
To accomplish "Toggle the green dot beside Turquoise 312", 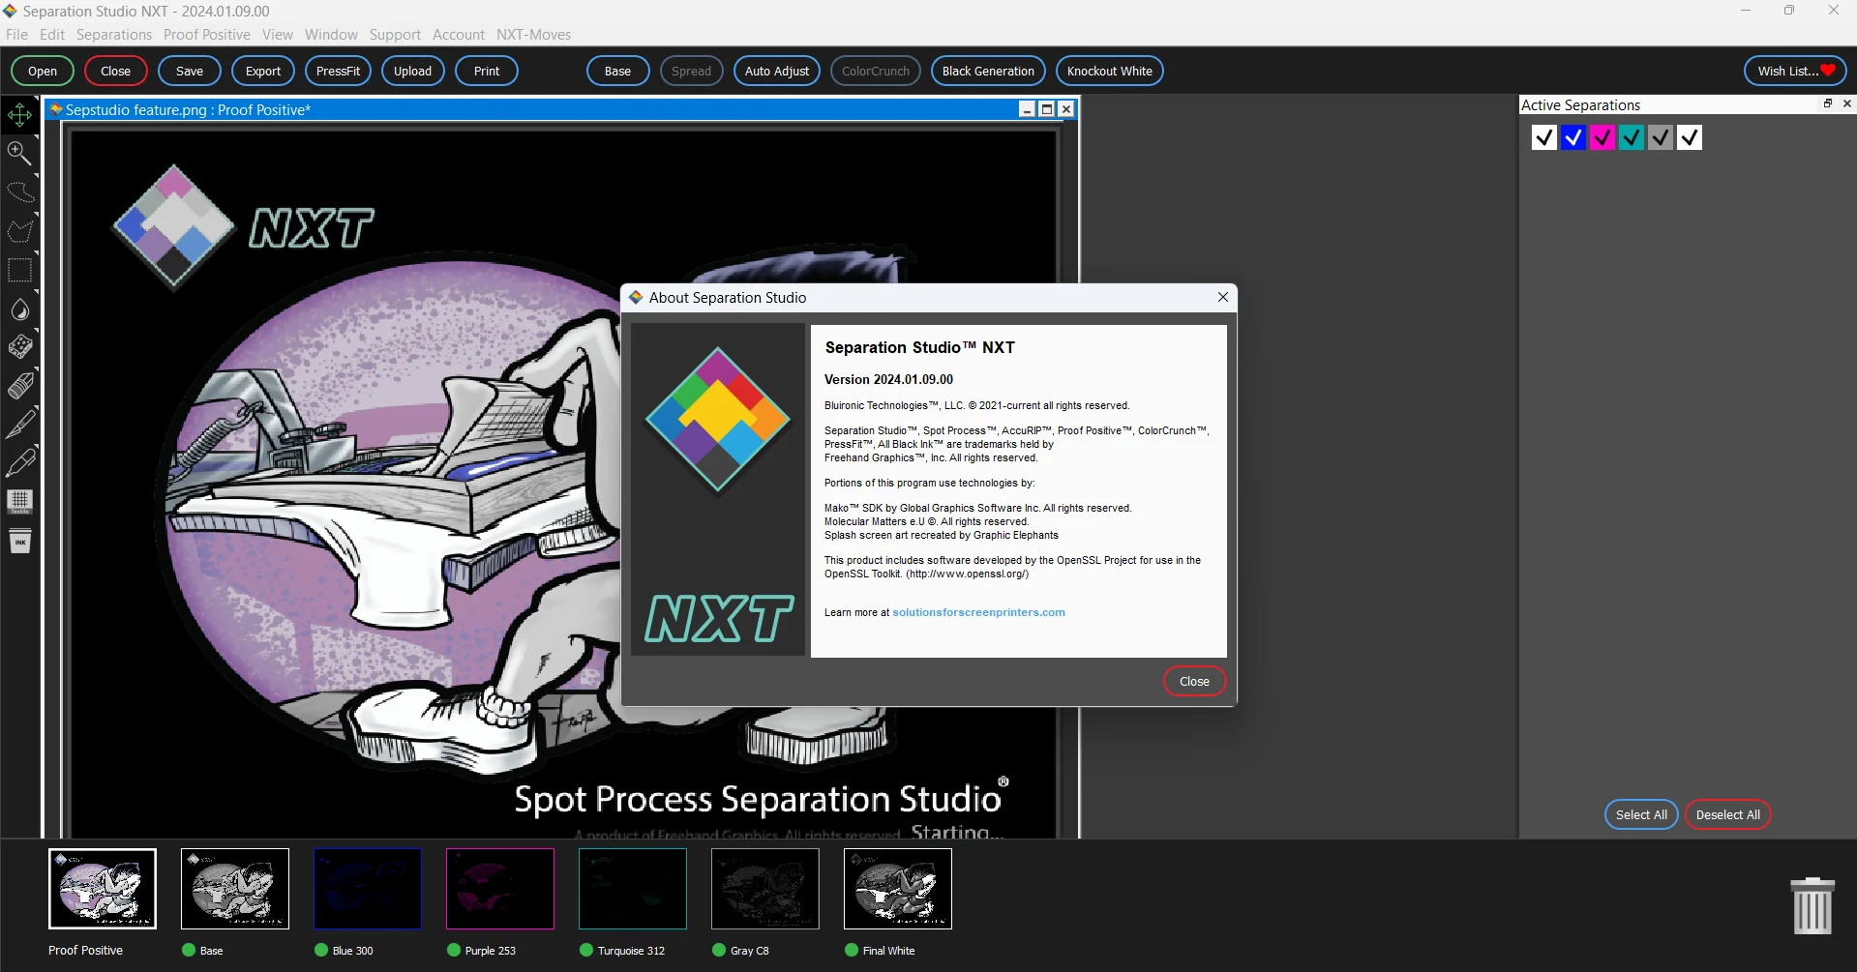I will click(586, 950).
